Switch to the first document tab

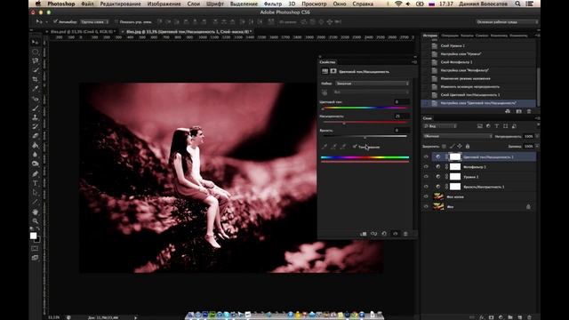(x=83, y=32)
